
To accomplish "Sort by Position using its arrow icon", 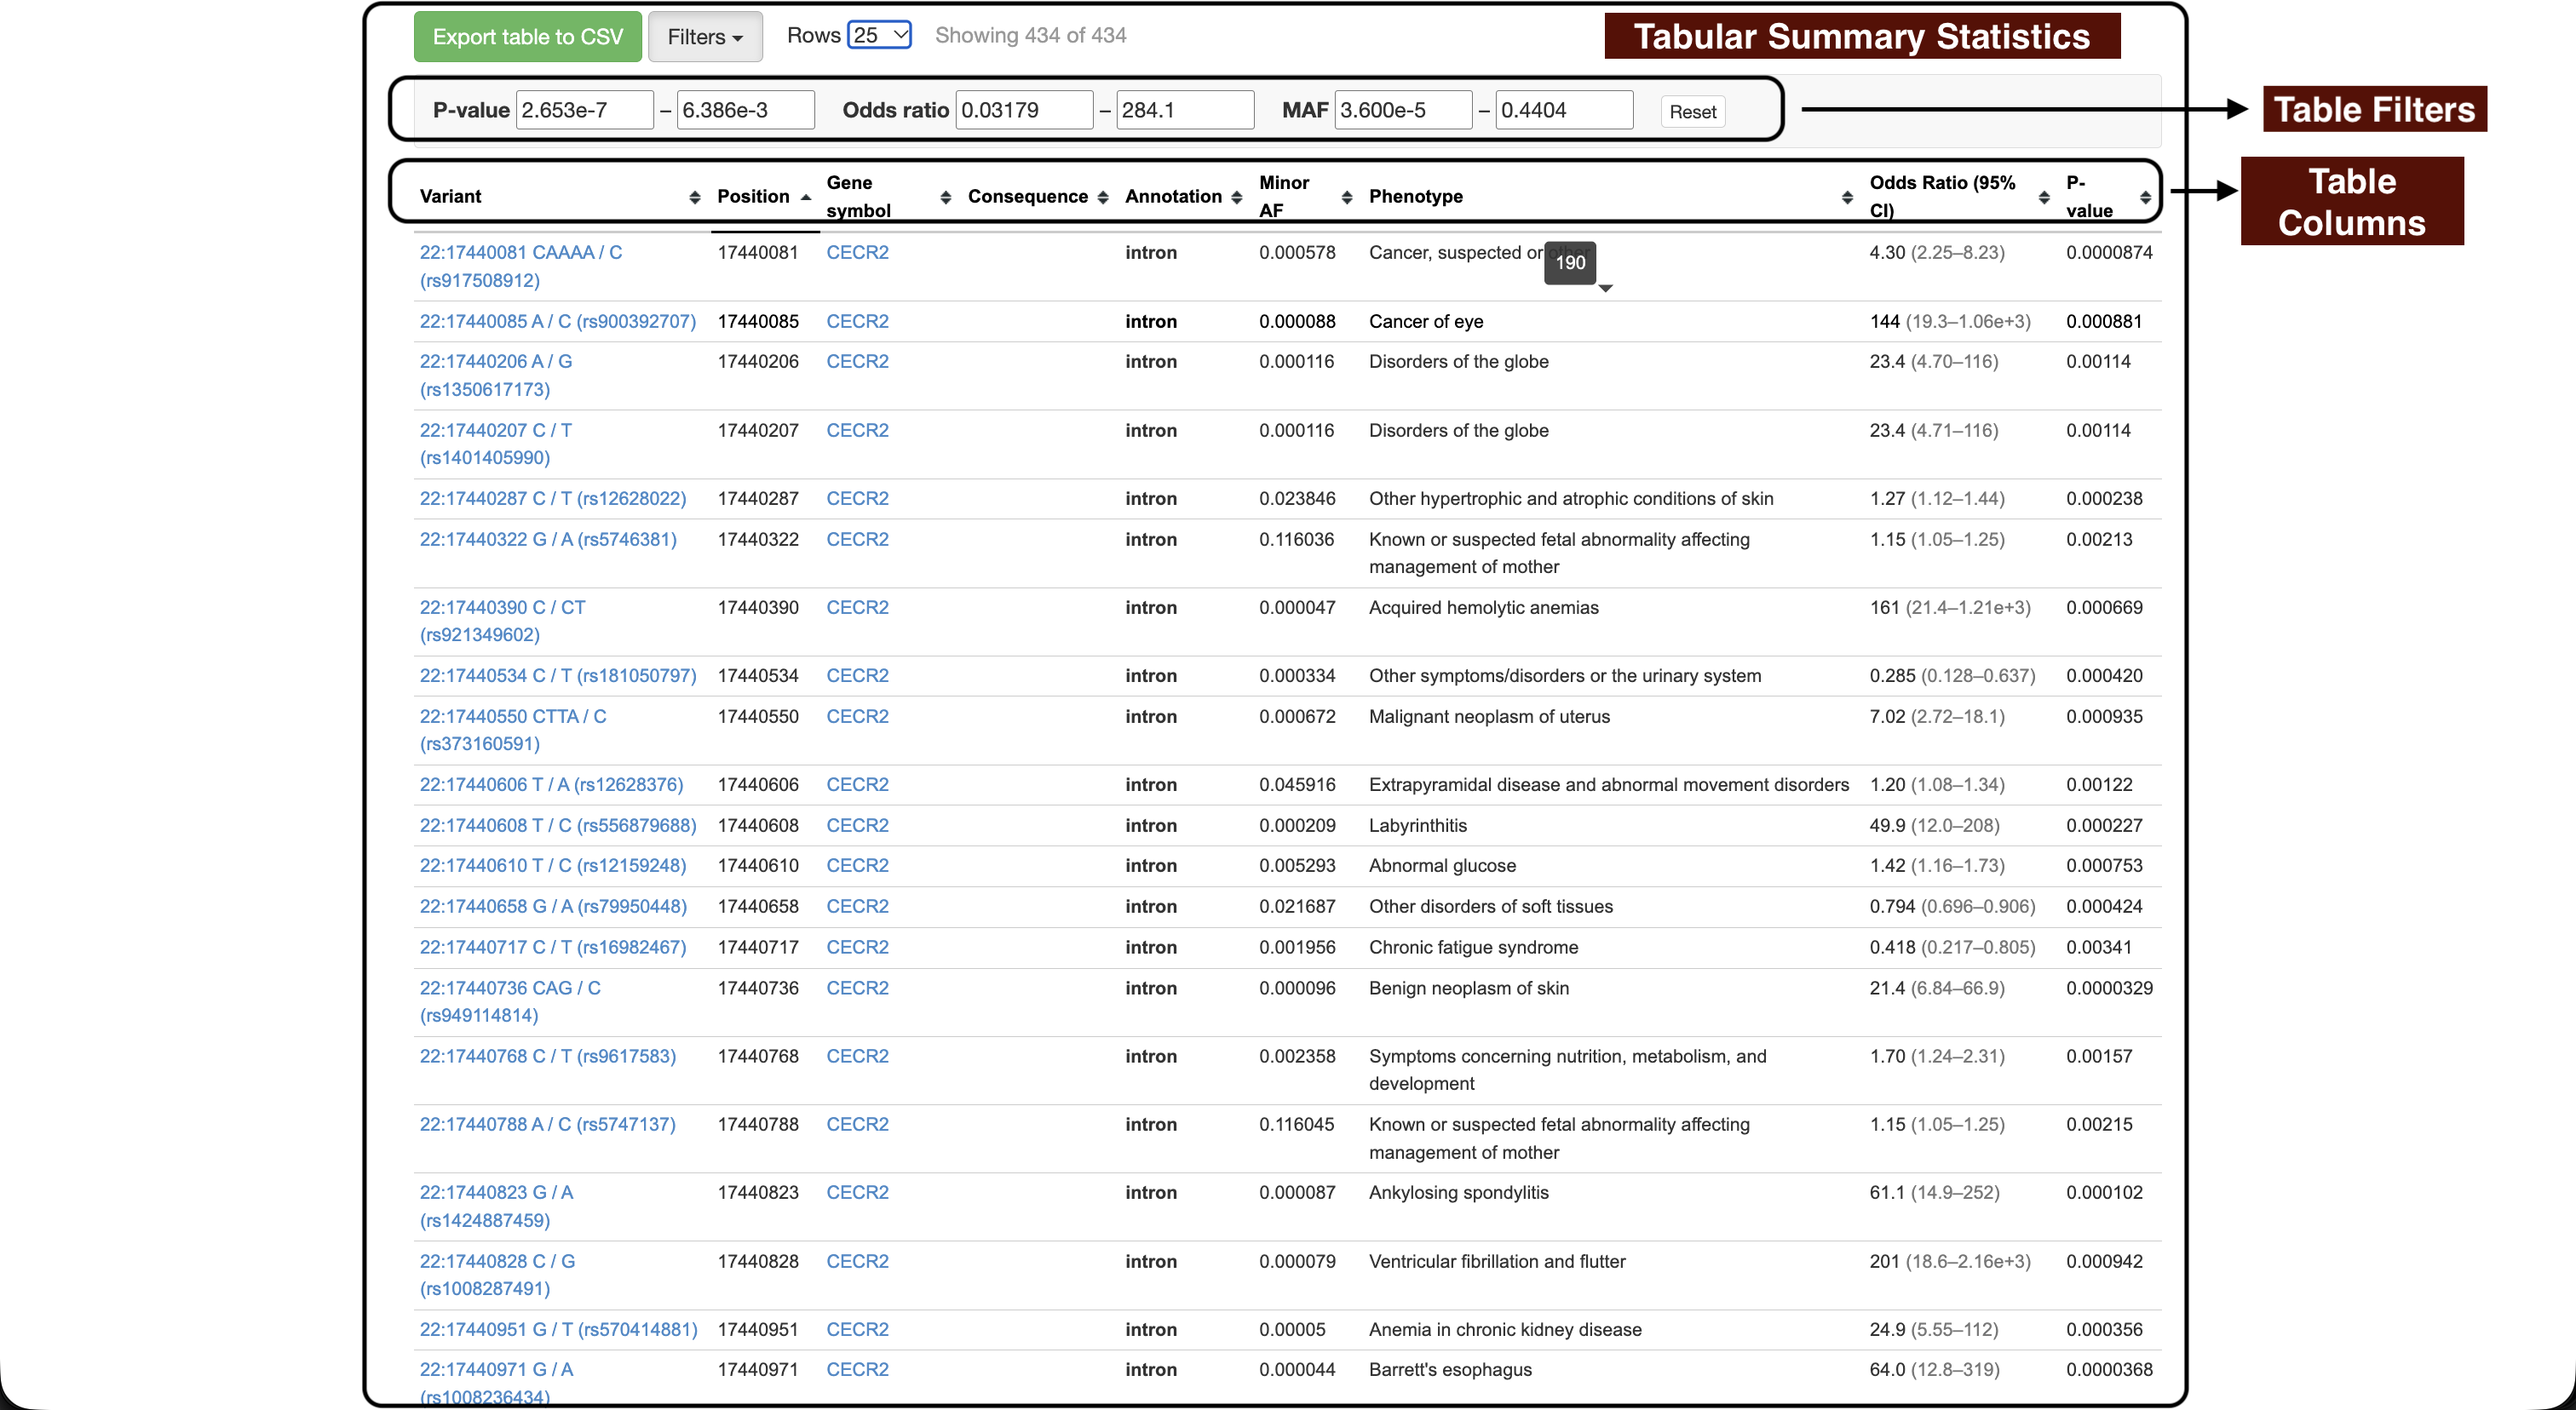I will [805, 197].
